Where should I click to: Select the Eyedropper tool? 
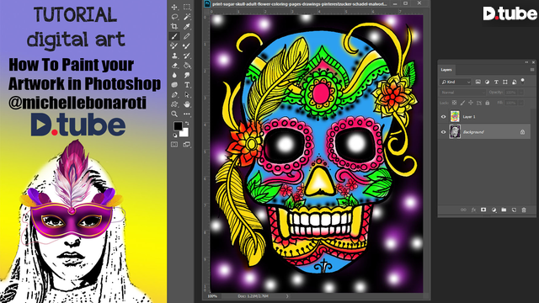(x=187, y=26)
